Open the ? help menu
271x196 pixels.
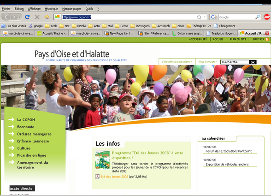[x=98, y=9]
